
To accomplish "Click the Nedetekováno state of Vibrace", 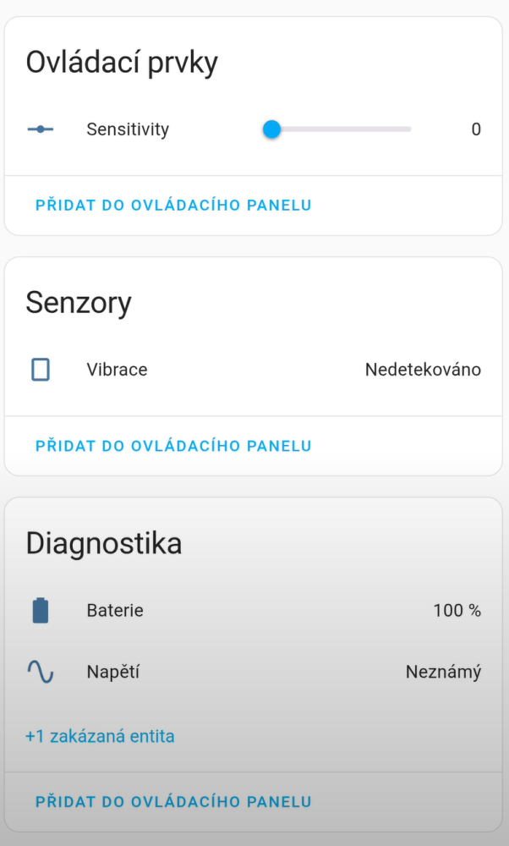I will [423, 370].
